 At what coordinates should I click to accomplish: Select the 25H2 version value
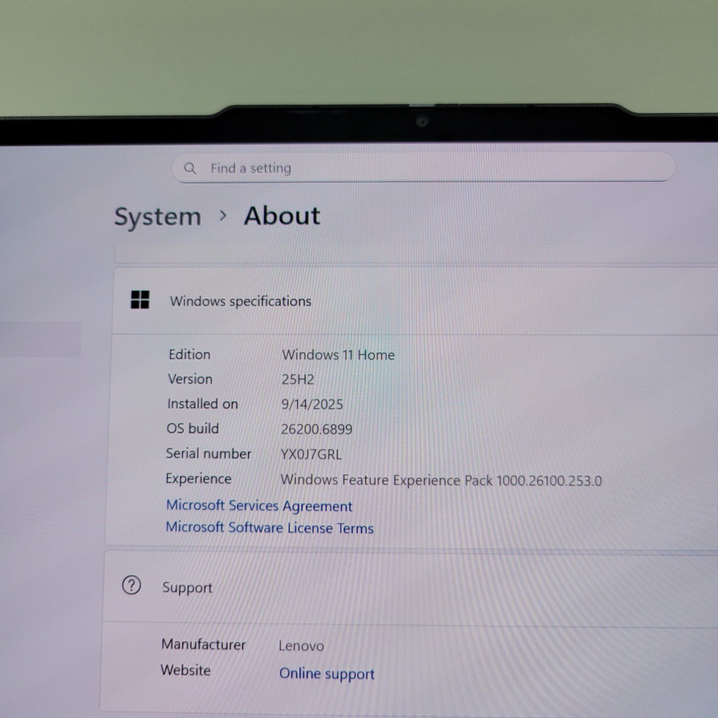298,380
